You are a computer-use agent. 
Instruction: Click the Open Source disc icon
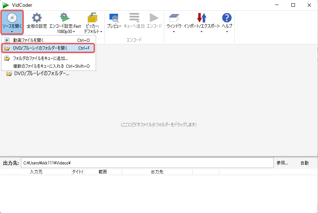pyautogui.click(x=12, y=18)
